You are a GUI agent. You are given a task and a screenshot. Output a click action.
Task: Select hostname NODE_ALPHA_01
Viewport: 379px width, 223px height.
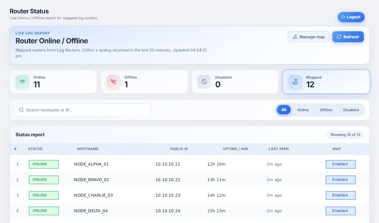[x=91, y=164]
